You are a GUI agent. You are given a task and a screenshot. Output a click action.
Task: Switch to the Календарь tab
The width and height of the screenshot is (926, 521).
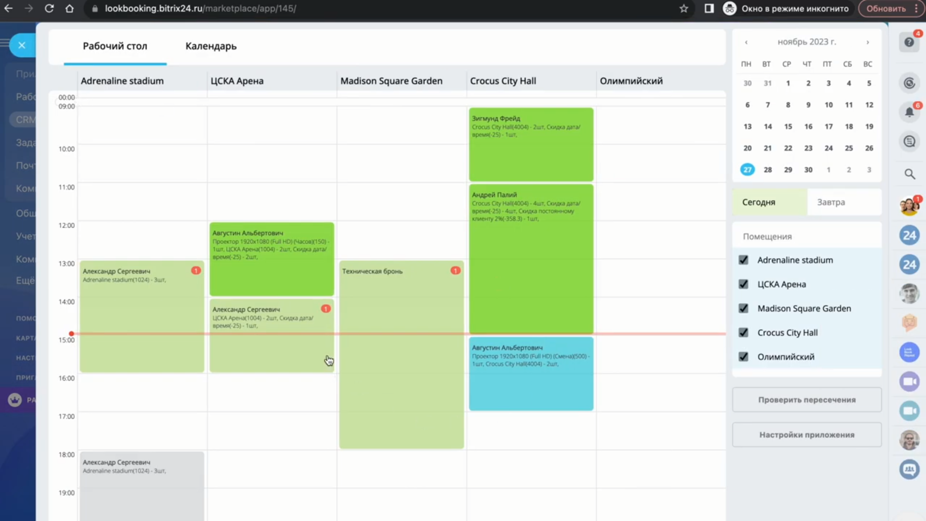pos(211,46)
